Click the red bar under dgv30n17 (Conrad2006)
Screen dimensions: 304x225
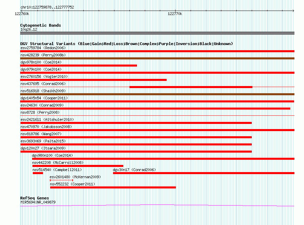(204, 173)
